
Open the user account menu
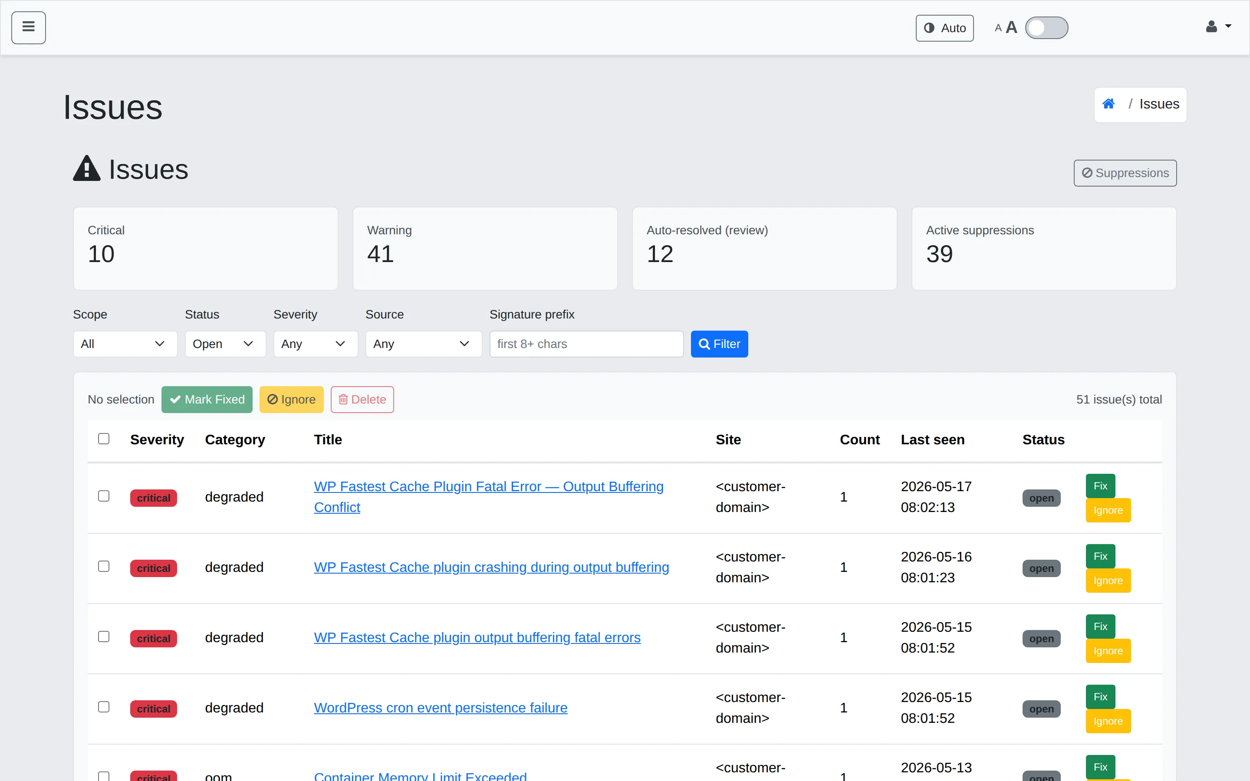coord(1218,27)
